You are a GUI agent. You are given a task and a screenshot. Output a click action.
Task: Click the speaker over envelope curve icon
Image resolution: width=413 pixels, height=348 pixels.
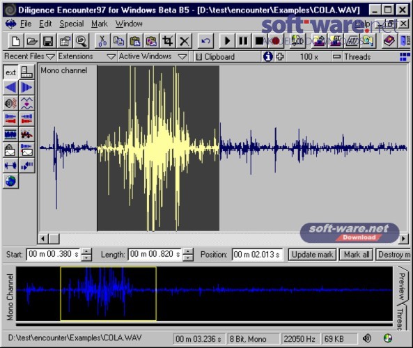pyautogui.click(x=10, y=150)
